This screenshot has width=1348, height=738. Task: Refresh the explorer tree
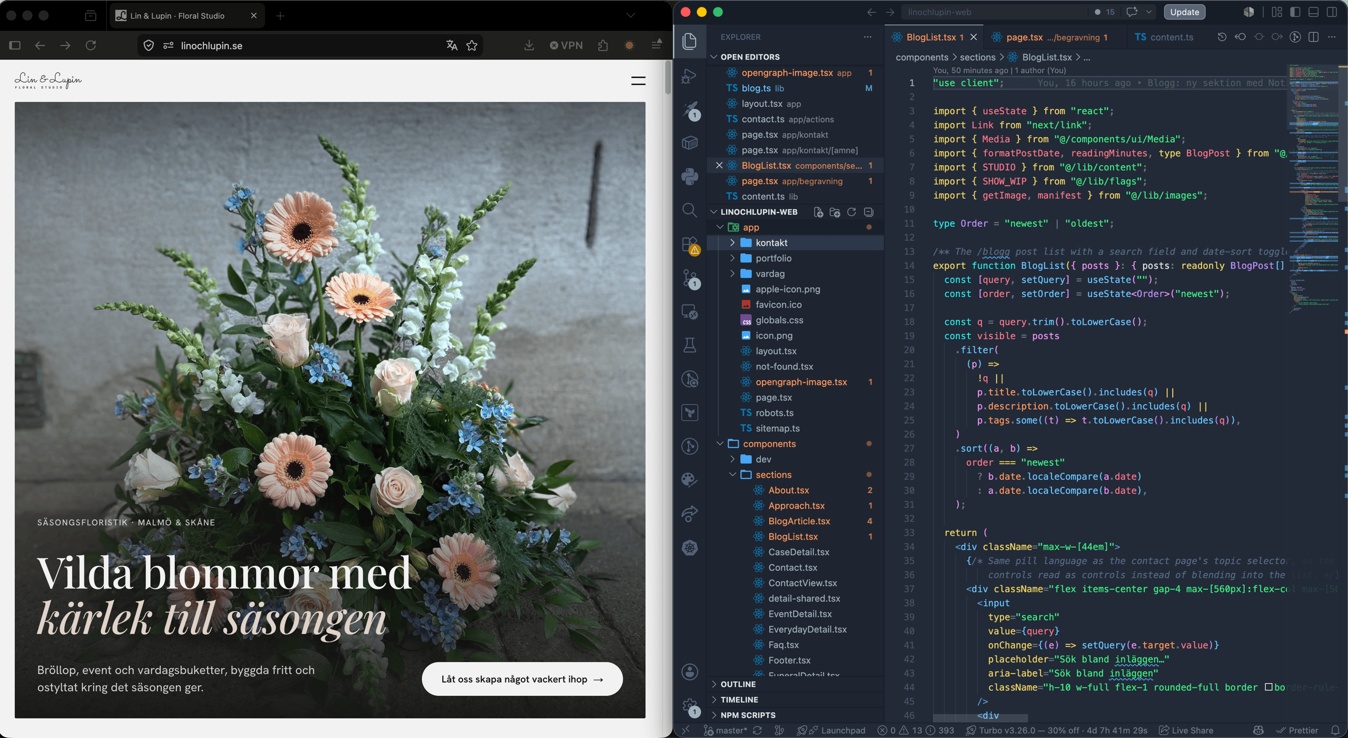851,212
